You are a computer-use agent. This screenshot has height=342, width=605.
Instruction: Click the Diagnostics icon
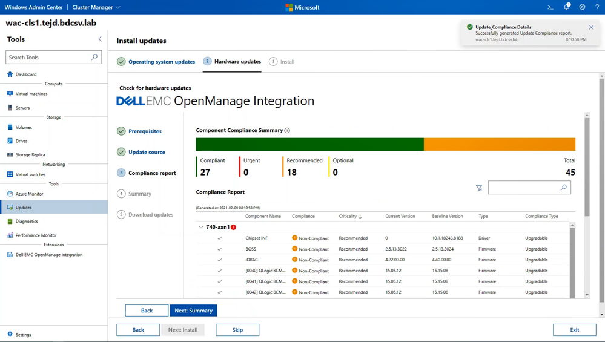coord(10,222)
